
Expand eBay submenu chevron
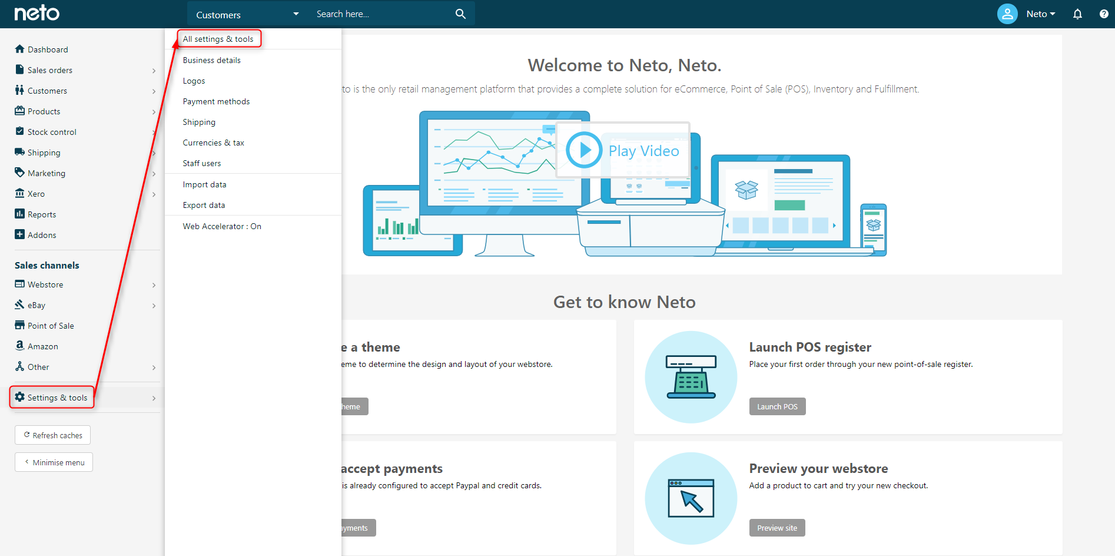coord(154,306)
